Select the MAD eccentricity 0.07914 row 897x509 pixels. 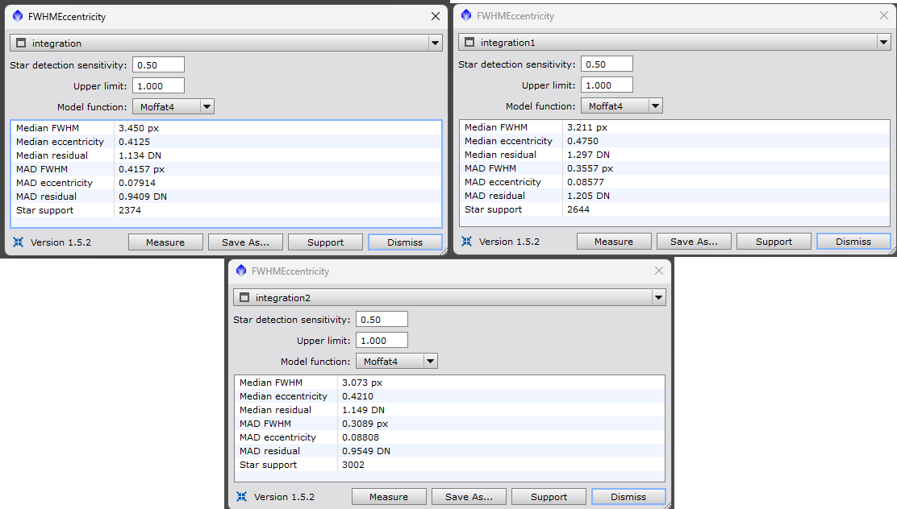point(227,183)
